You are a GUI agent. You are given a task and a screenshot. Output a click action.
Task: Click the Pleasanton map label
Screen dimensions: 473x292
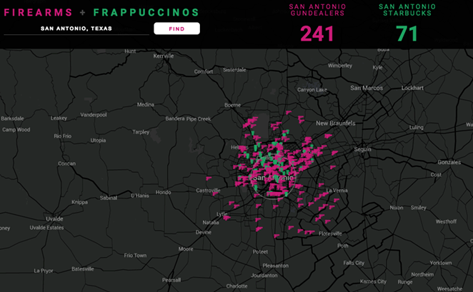[275, 266]
